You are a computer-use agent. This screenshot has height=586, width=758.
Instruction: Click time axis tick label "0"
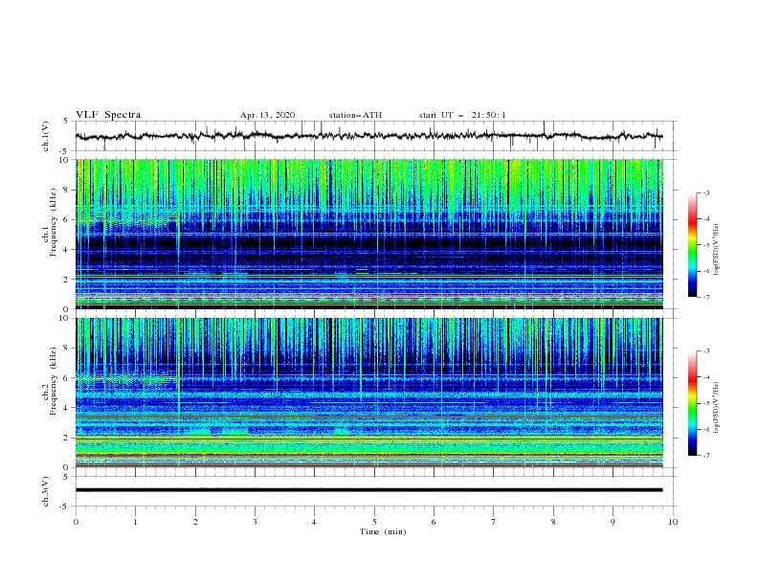tap(76, 522)
